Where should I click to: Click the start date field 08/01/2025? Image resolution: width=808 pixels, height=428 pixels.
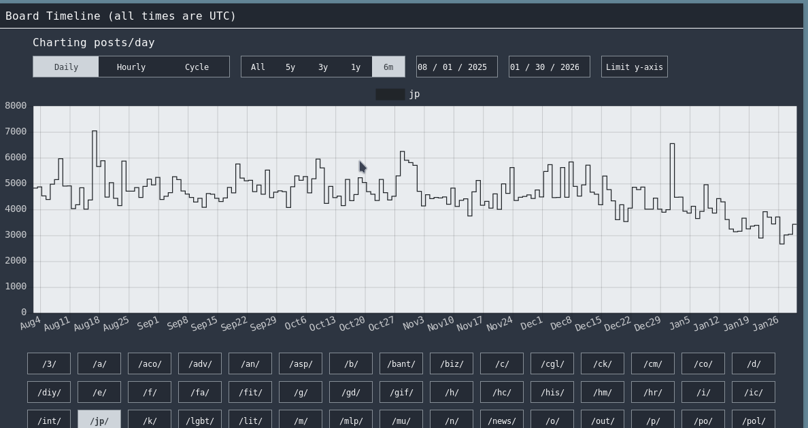[x=456, y=67]
